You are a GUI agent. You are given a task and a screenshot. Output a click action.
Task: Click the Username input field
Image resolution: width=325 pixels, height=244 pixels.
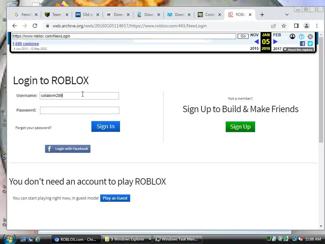click(79, 96)
